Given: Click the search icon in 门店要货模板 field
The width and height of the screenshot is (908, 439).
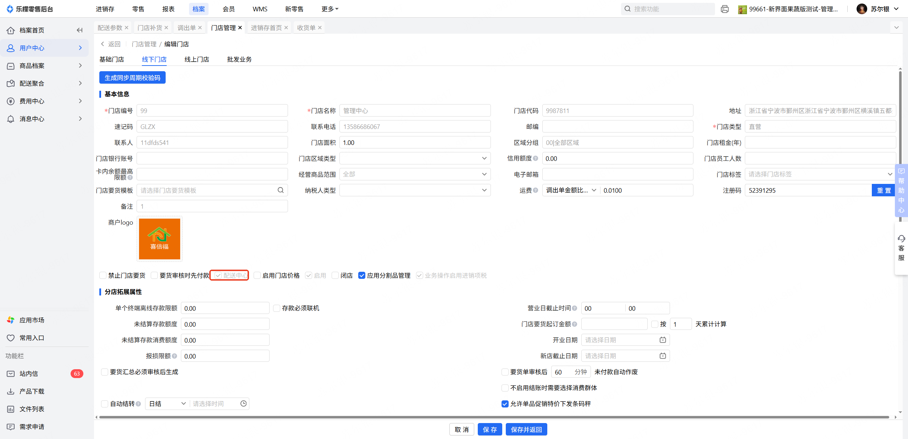Looking at the screenshot, I should [x=281, y=190].
